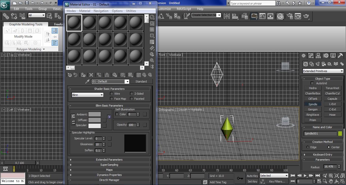Click ChamferBox object button
The width and height of the screenshot is (346, 185).
click(313, 93)
